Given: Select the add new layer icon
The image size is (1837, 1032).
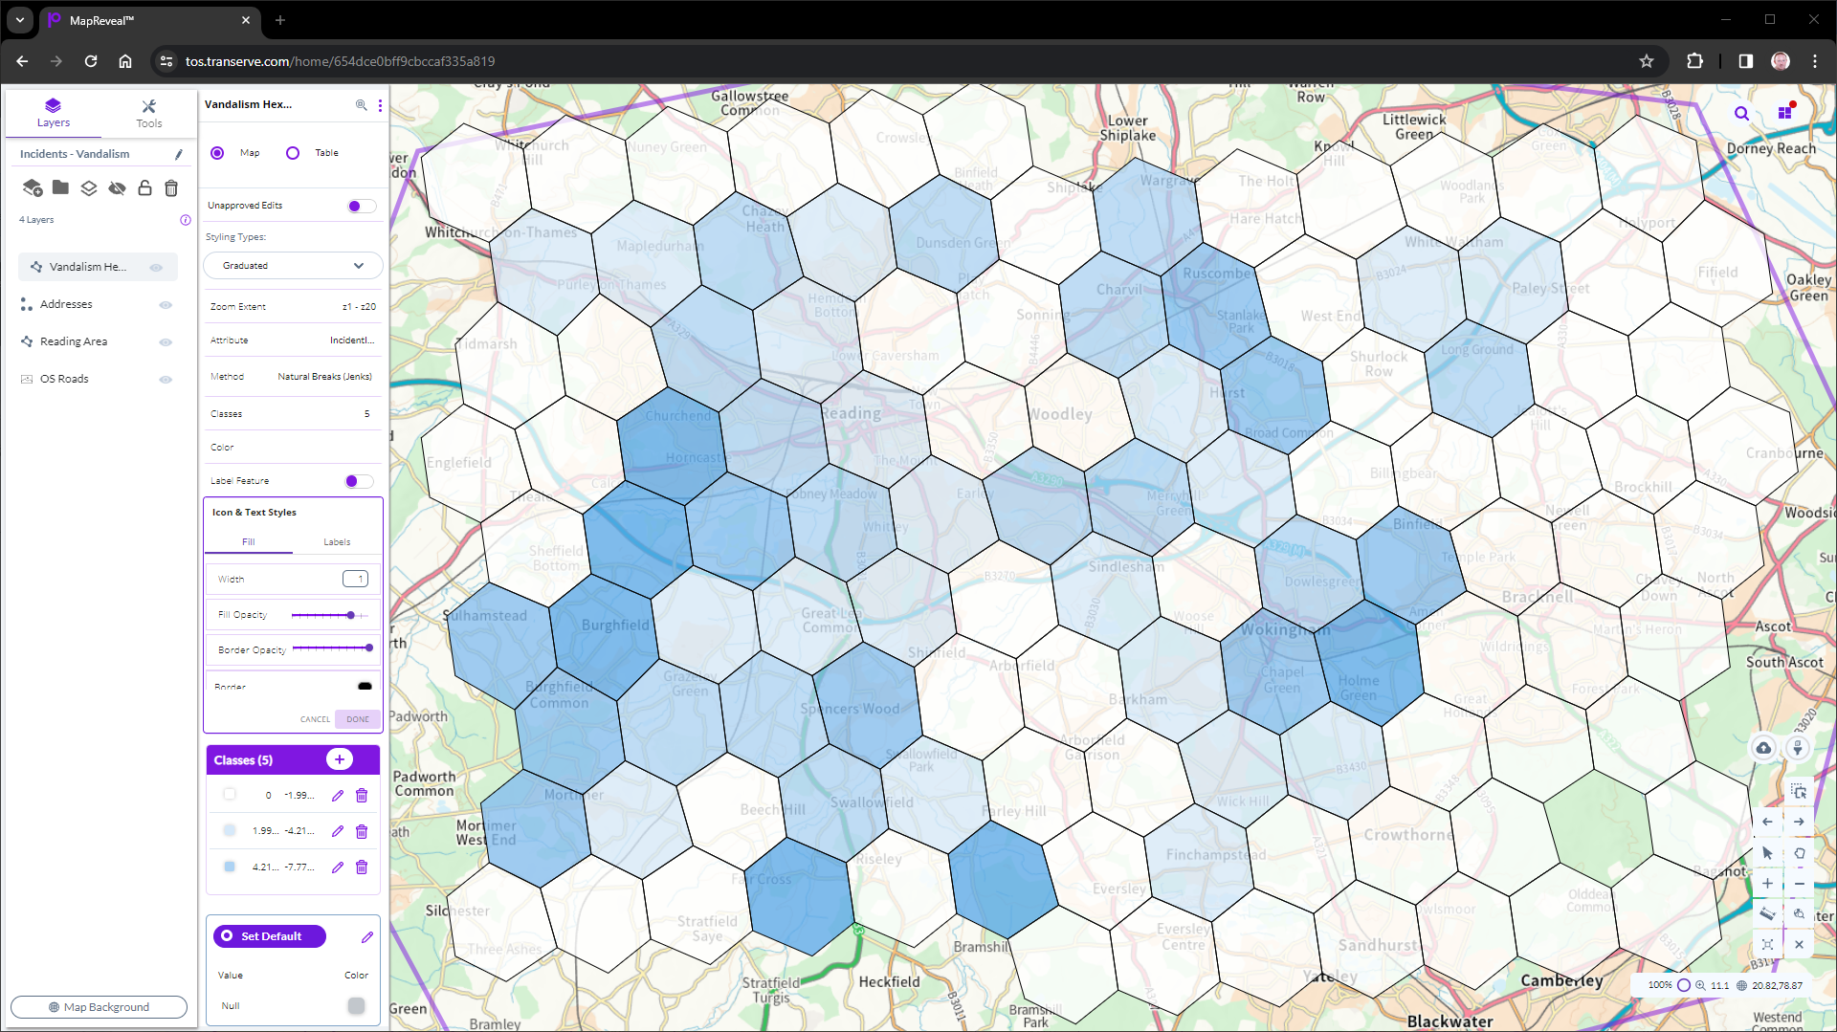Looking at the screenshot, I should (x=33, y=188).
